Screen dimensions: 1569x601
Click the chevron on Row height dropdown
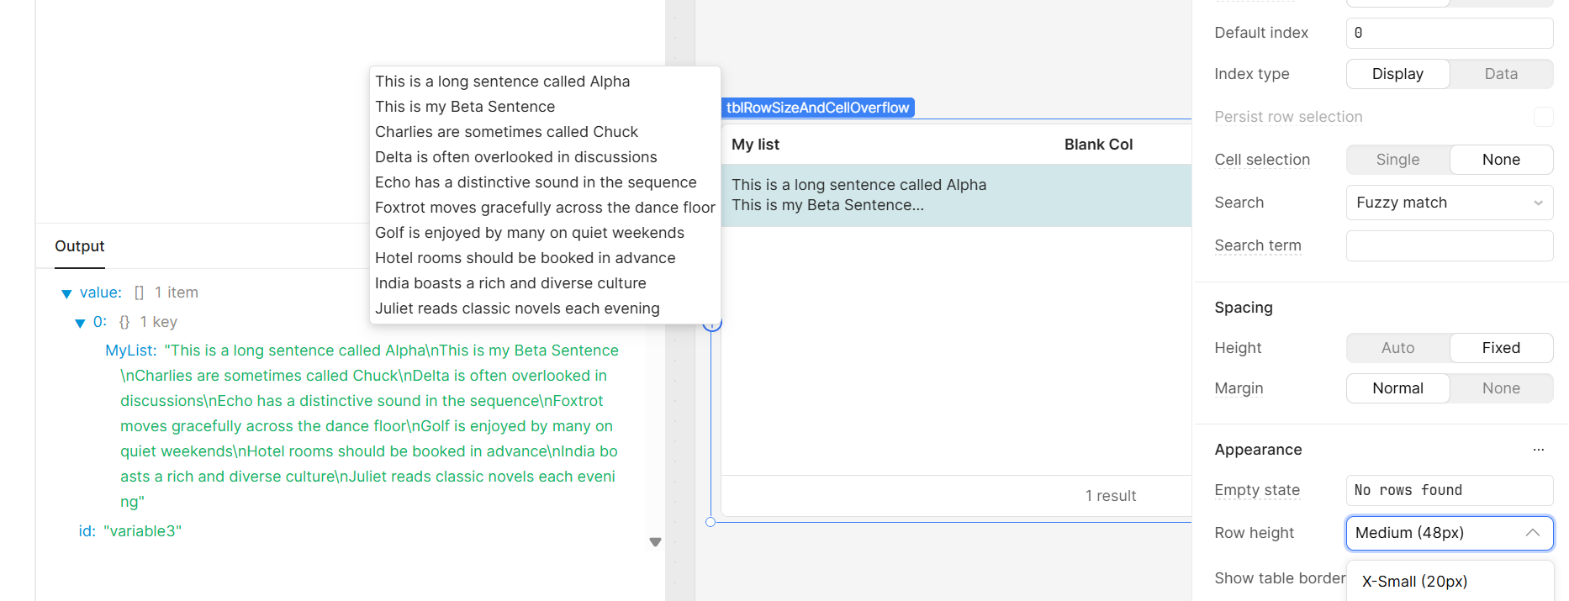(1532, 533)
